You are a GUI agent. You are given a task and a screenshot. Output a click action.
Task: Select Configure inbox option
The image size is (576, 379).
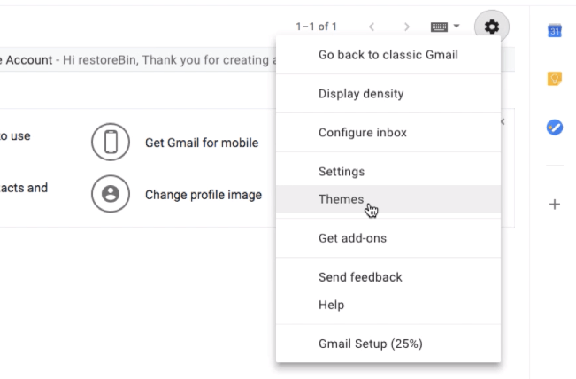point(388,133)
